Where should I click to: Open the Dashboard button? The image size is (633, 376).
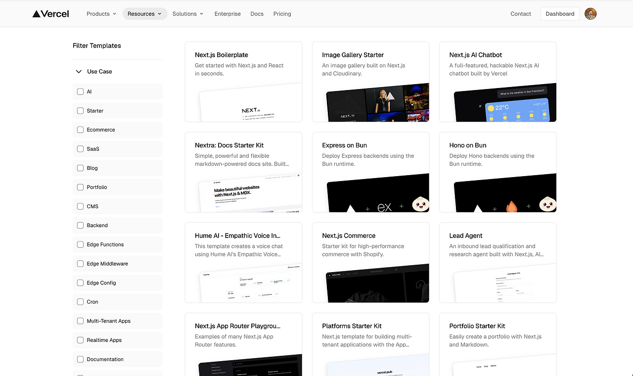click(x=560, y=14)
